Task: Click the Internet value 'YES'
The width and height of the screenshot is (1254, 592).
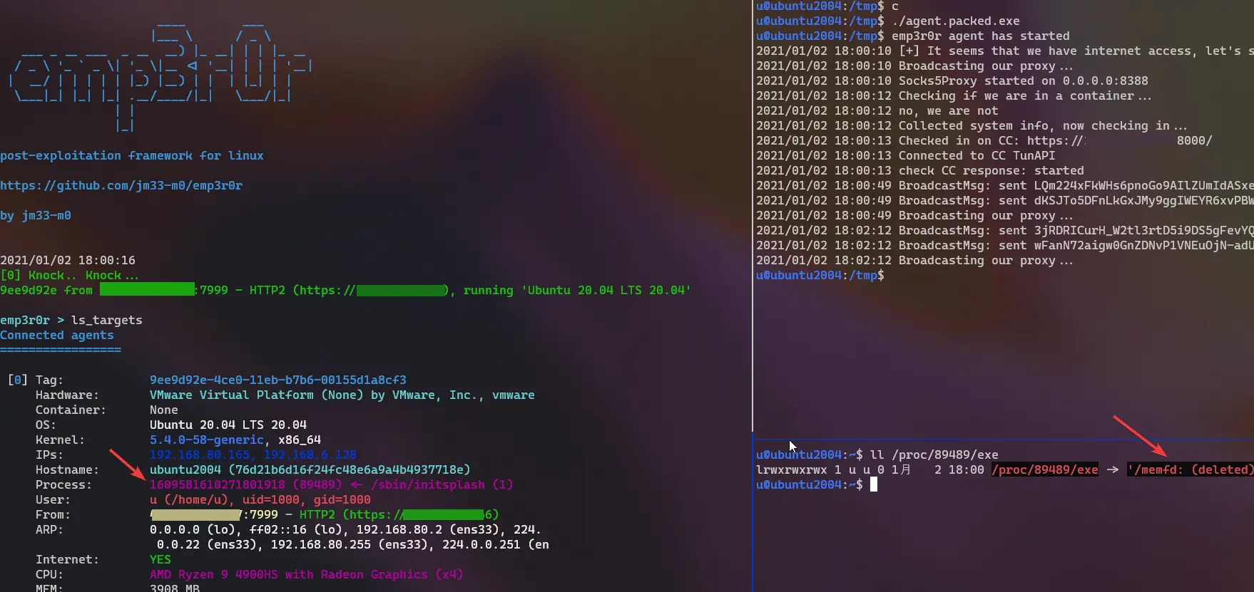Action: pyautogui.click(x=160, y=559)
